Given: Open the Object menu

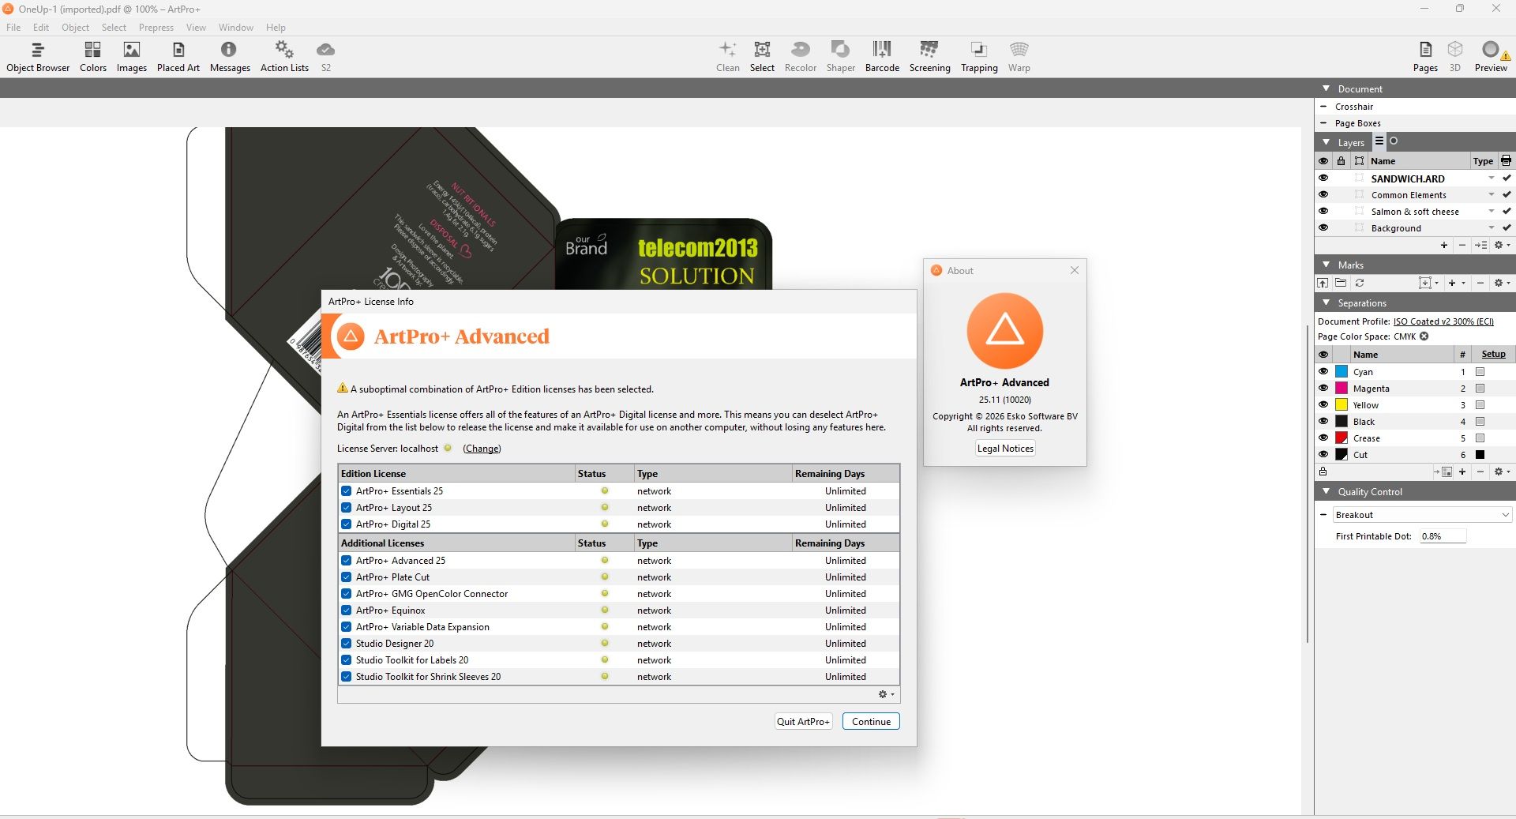Looking at the screenshot, I should tap(75, 28).
